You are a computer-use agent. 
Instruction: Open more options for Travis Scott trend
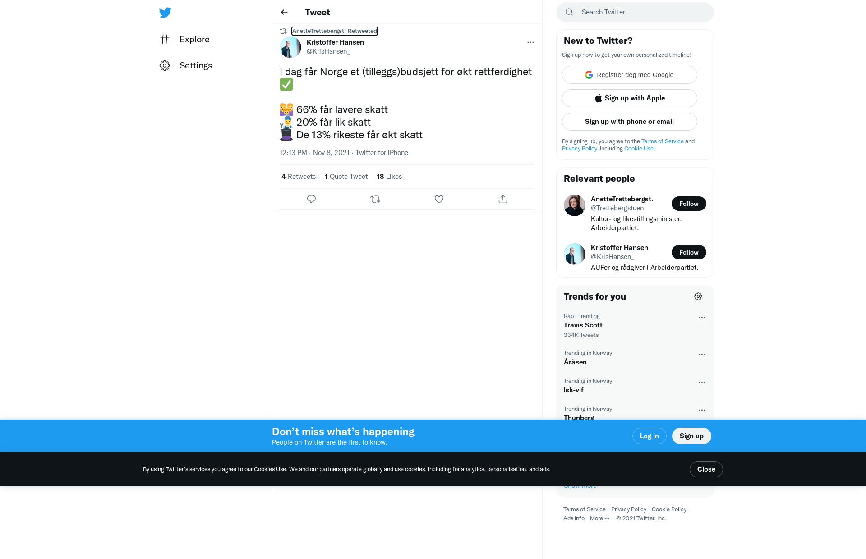pyautogui.click(x=702, y=318)
